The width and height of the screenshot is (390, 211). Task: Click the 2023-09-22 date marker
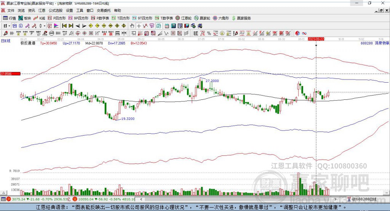pos(316,39)
